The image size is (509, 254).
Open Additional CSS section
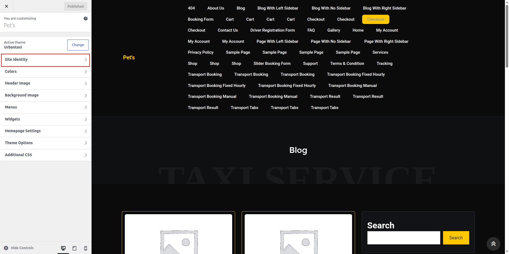(46, 155)
